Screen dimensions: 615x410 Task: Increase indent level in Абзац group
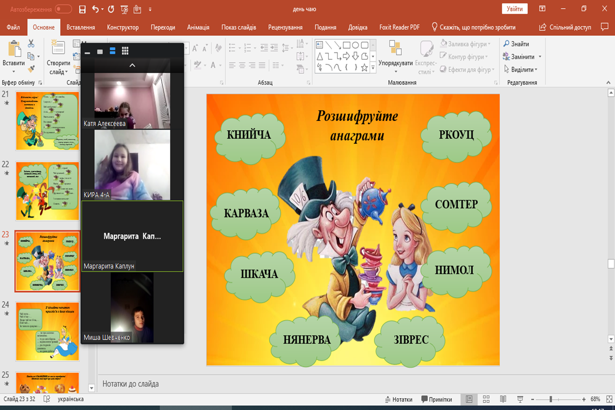click(274, 48)
